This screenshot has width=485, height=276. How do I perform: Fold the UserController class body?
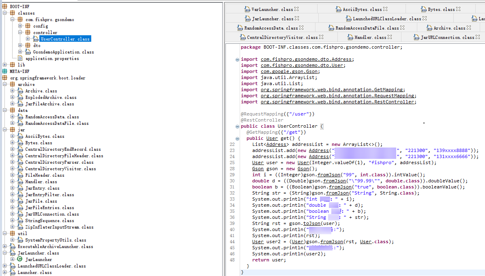pos(237,126)
